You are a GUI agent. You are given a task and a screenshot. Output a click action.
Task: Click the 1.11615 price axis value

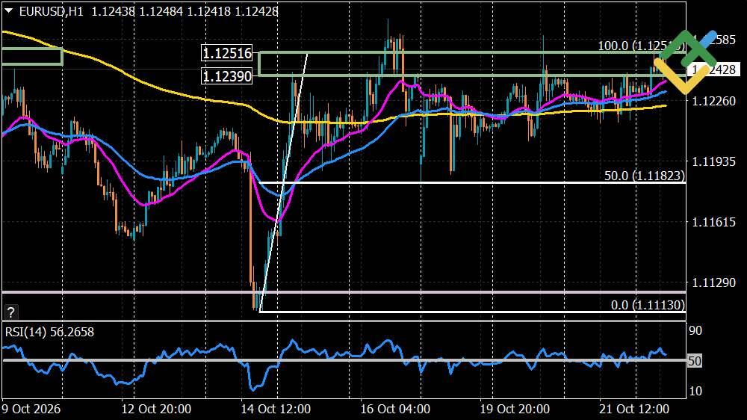click(713, 222)
